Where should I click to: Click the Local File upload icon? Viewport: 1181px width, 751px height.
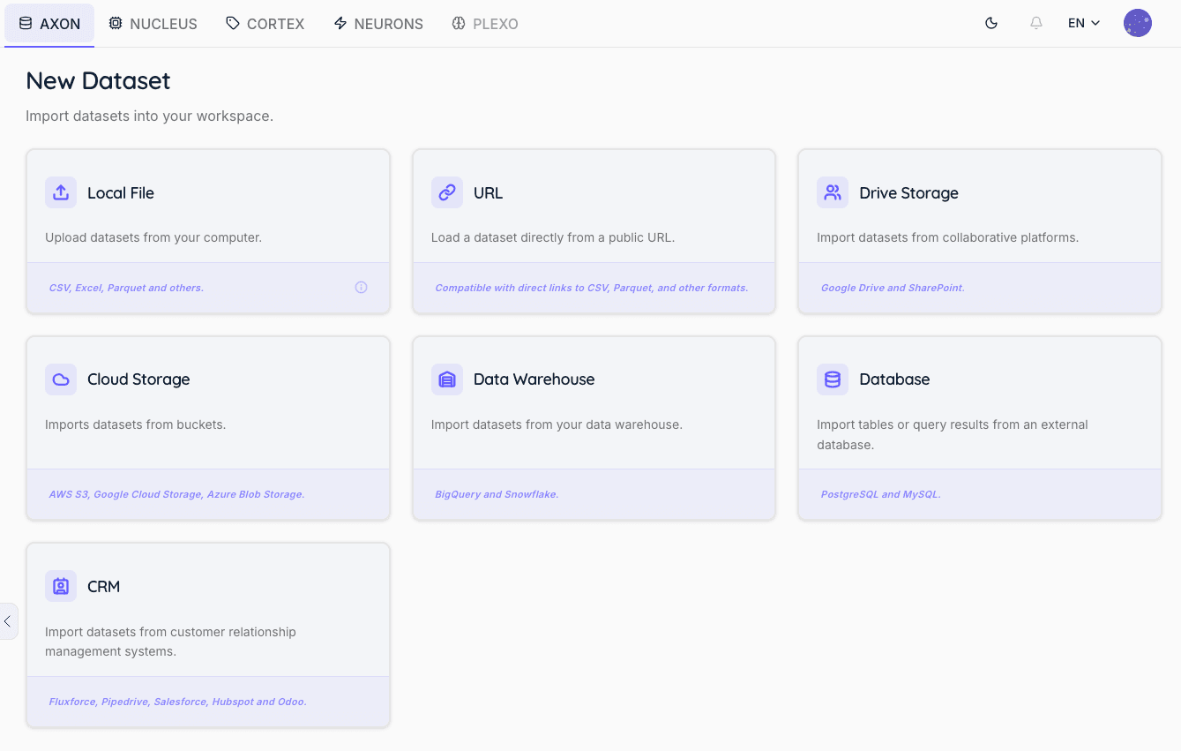(61, 192)
